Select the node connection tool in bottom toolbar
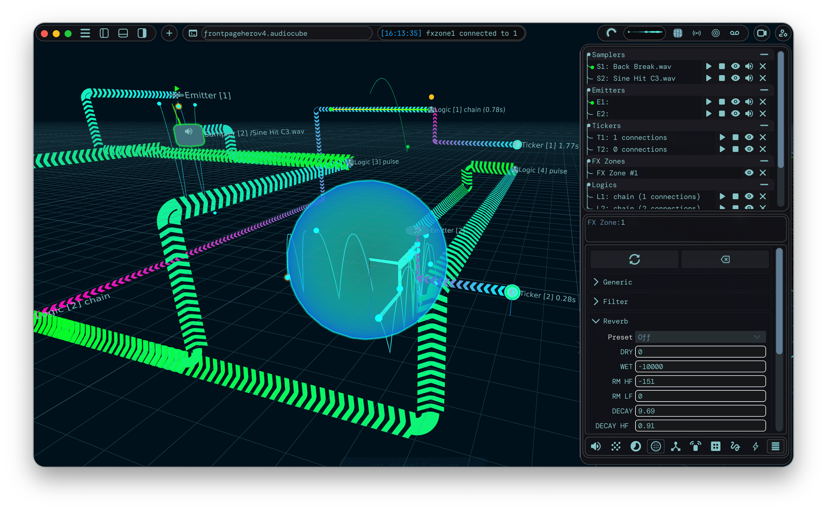 coord(675,446)
